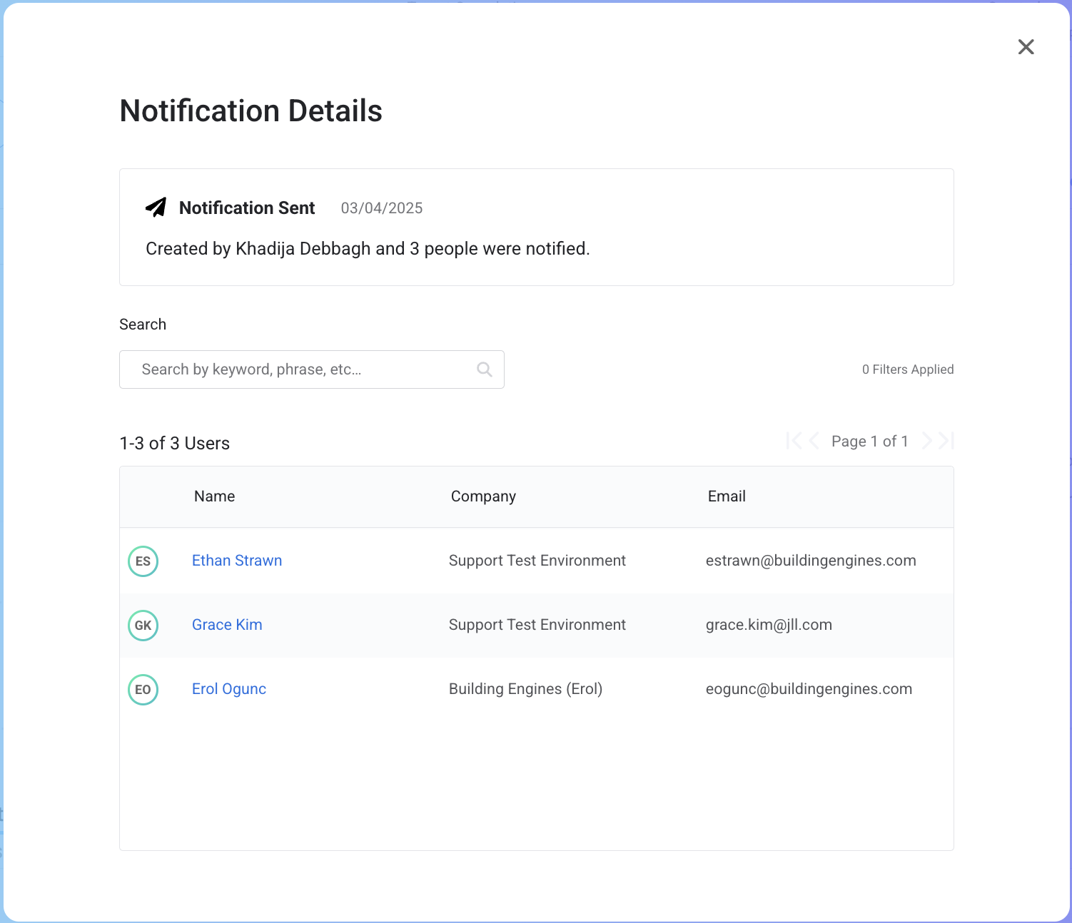
Task: Jump to last page of users
Action: (947, 441)
